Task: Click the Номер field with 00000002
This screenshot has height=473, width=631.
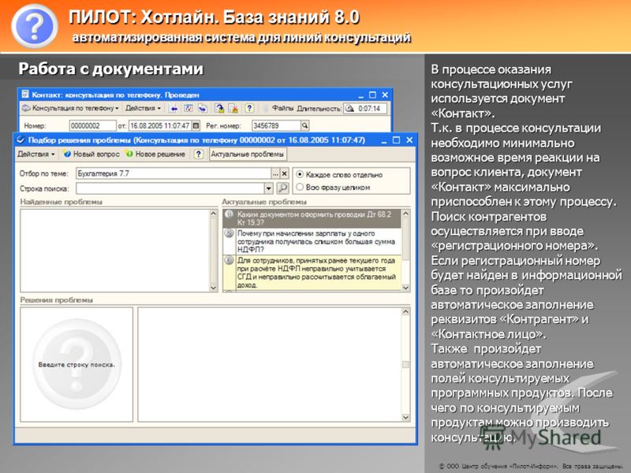Action: pyautogui.click(x=92, y=126)
